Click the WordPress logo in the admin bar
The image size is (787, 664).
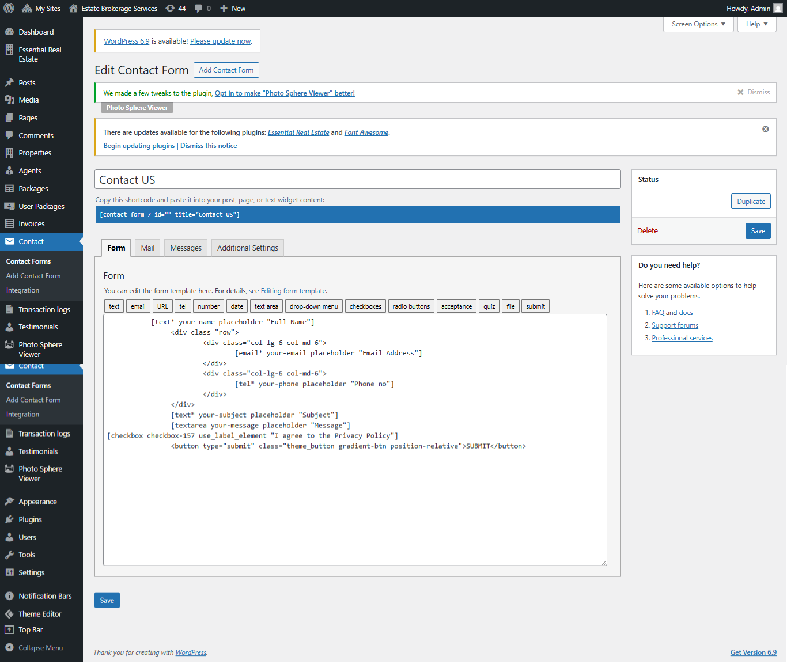click(x=8, y=8)
